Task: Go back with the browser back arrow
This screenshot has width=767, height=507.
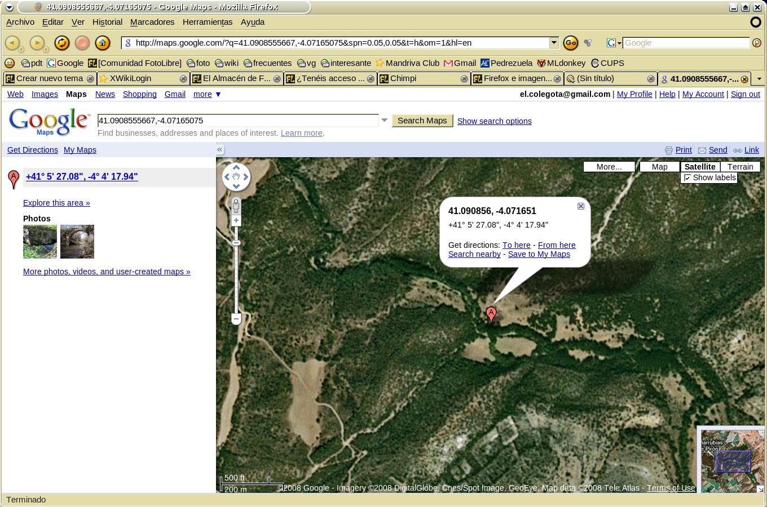Action: 12,43
